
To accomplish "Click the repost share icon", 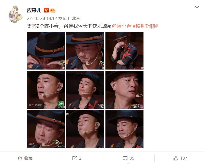I will tap(75, 158).
